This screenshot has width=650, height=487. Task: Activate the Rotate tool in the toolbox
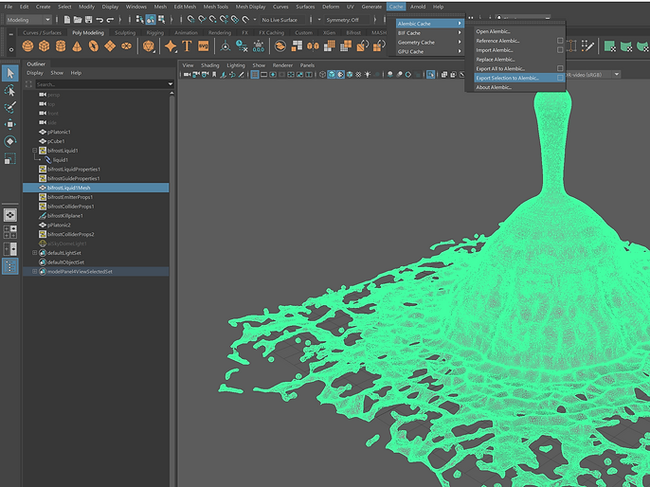[9, 141]
